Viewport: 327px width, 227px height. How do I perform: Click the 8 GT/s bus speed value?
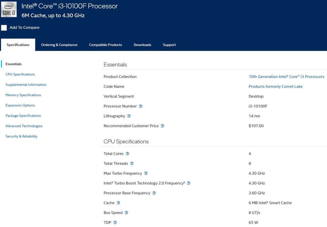tap(254, 213)
